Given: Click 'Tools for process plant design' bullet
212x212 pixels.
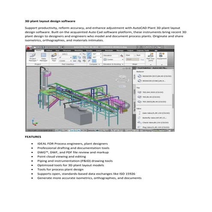Looking at the screenshot, I should pos(60,169).
